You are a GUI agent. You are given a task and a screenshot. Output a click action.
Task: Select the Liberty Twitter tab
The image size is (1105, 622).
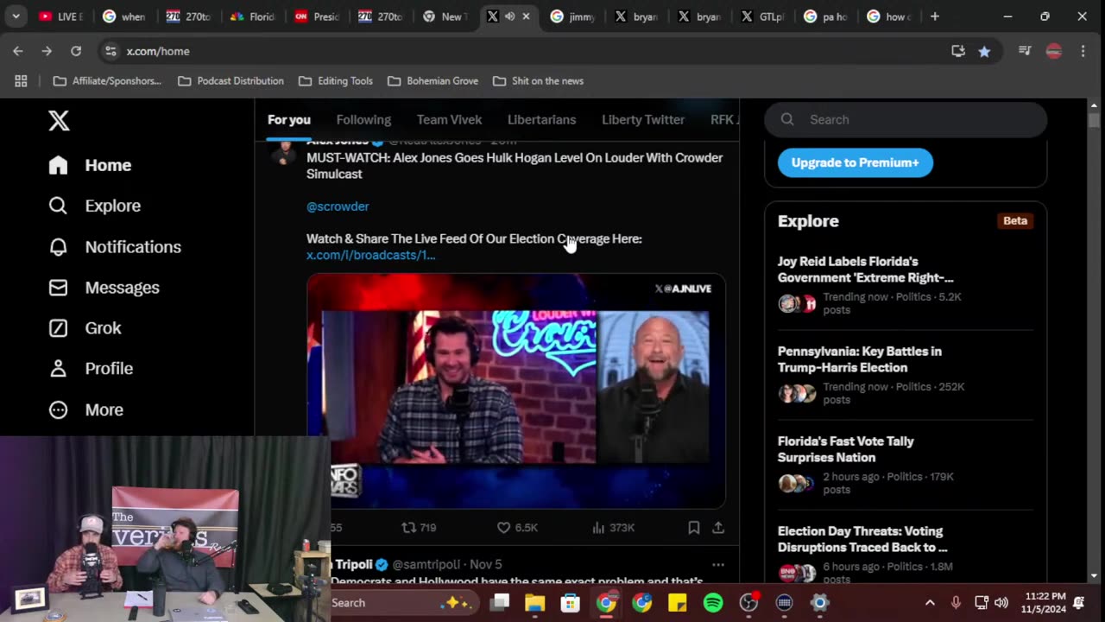[643, 119]
